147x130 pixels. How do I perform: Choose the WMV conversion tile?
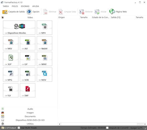[44, 59]
